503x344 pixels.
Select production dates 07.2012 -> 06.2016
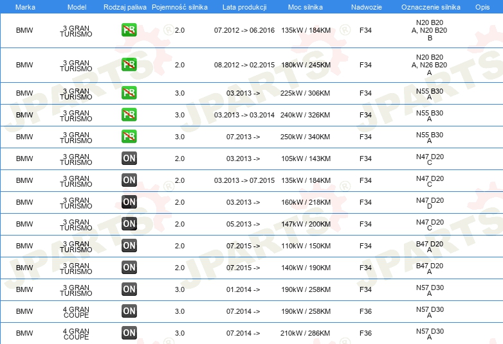click(244, 30)
